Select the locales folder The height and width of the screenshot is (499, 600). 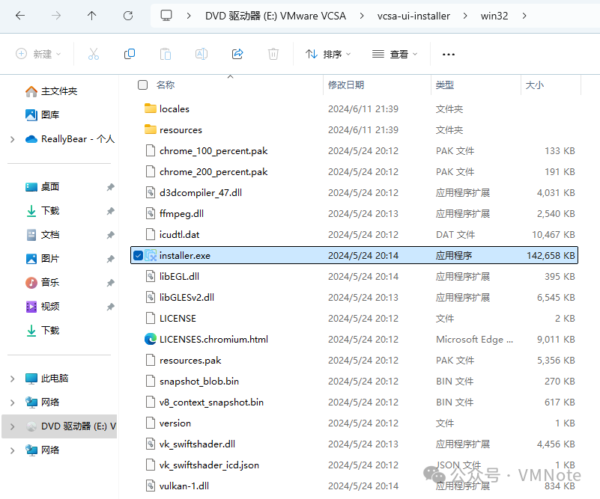(174, 109)
